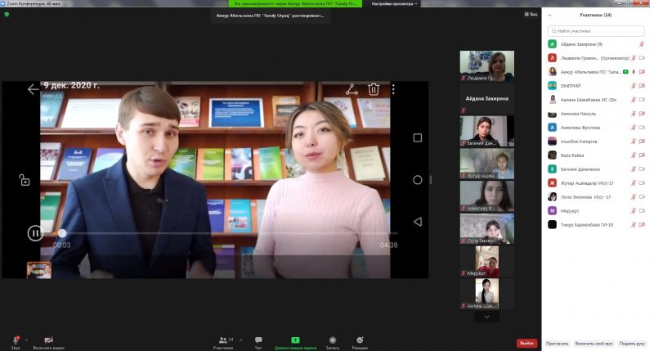654x351 pixels.
Task: Open the Реакции reactions menu
Action: pos(360,342)
